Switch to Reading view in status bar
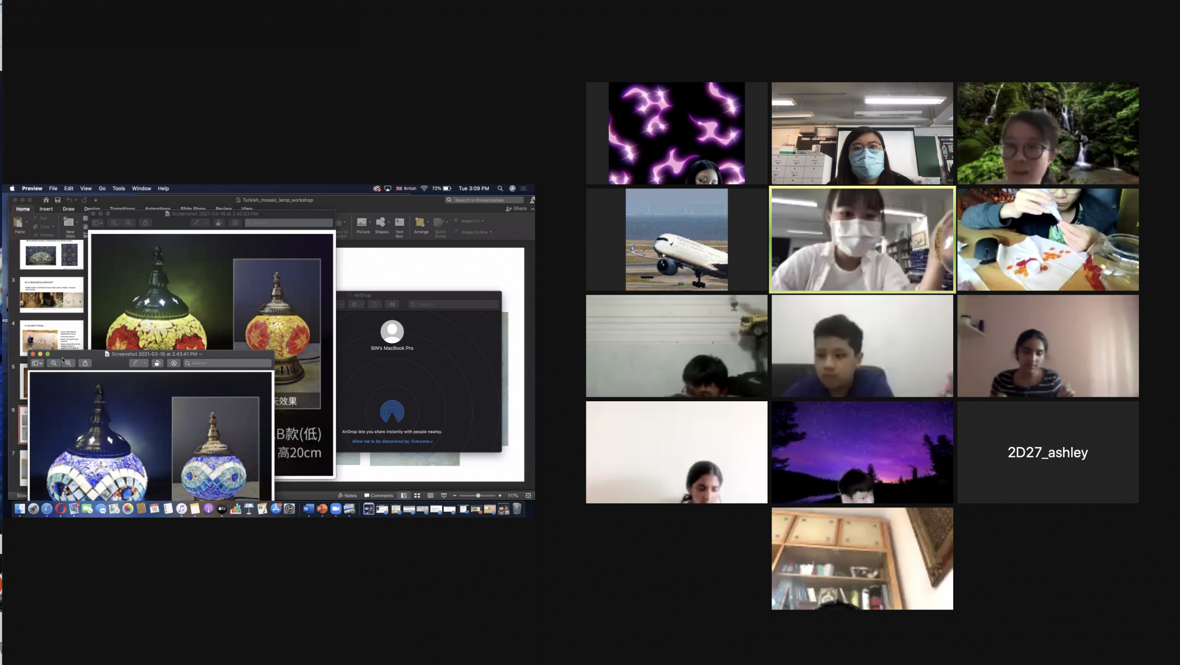 (430, 495)
